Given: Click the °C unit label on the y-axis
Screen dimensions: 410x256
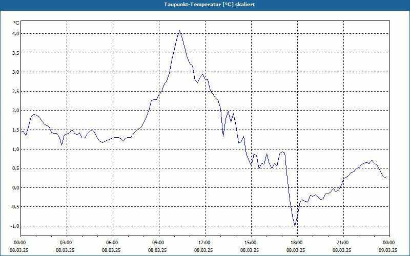Looking at the screenshot, I should pos(16,23).
